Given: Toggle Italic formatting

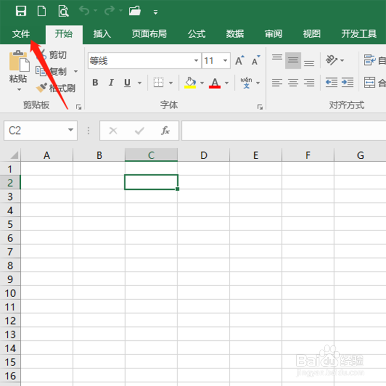Looking at the screenshot, I should (111, 83).
